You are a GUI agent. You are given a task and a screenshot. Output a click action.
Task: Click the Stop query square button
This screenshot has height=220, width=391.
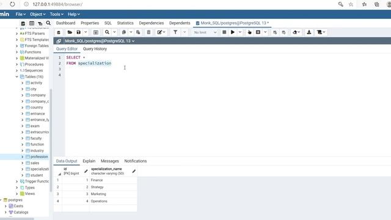click(x=224, y=32)
